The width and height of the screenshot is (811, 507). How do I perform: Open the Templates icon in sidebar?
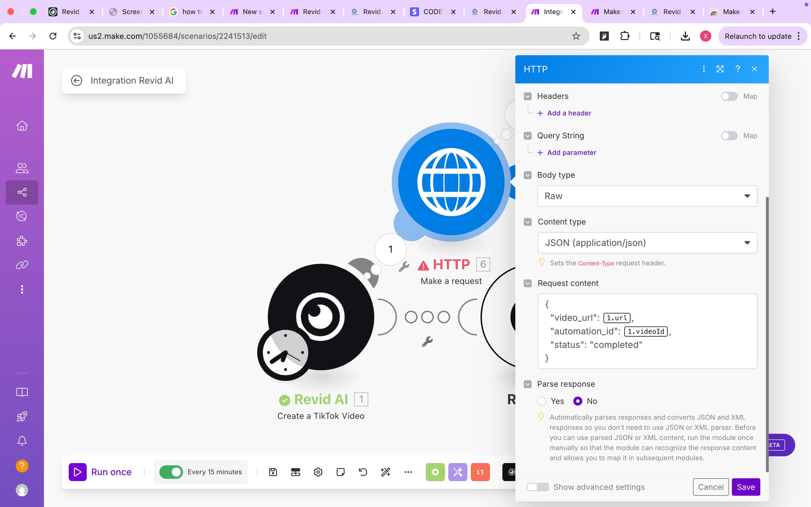pyautogui.click(x=22, y=216)
